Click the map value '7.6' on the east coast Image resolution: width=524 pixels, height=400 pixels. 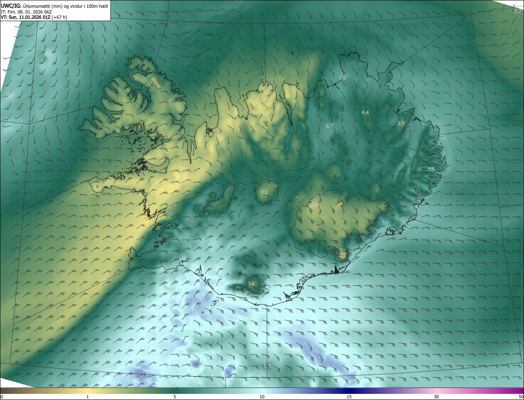442,137
